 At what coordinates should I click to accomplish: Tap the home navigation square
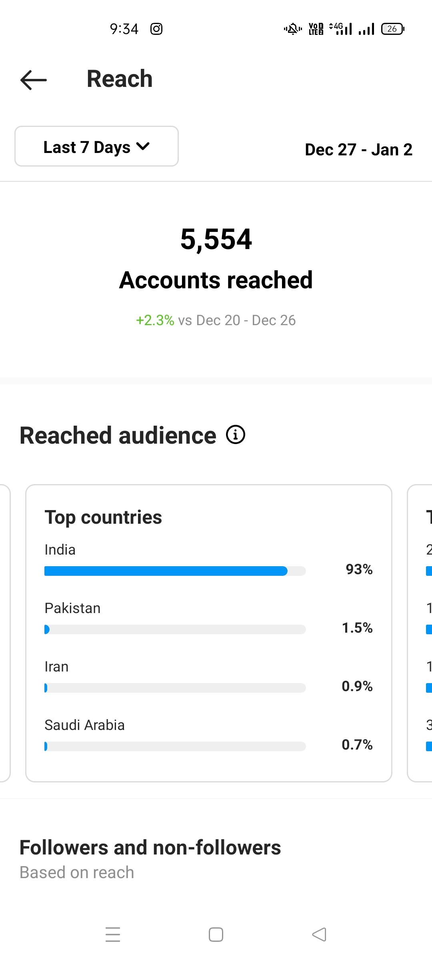coord(216,935)
